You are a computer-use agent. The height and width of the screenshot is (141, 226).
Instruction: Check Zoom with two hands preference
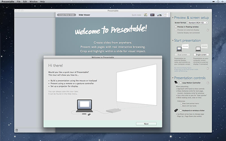coord(181,106)
